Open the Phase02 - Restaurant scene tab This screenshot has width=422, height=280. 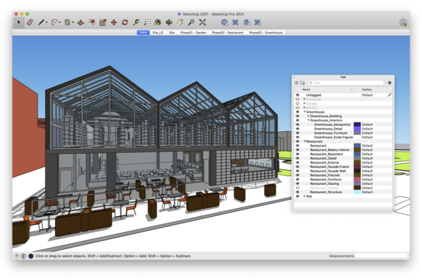tap(228, 32)
